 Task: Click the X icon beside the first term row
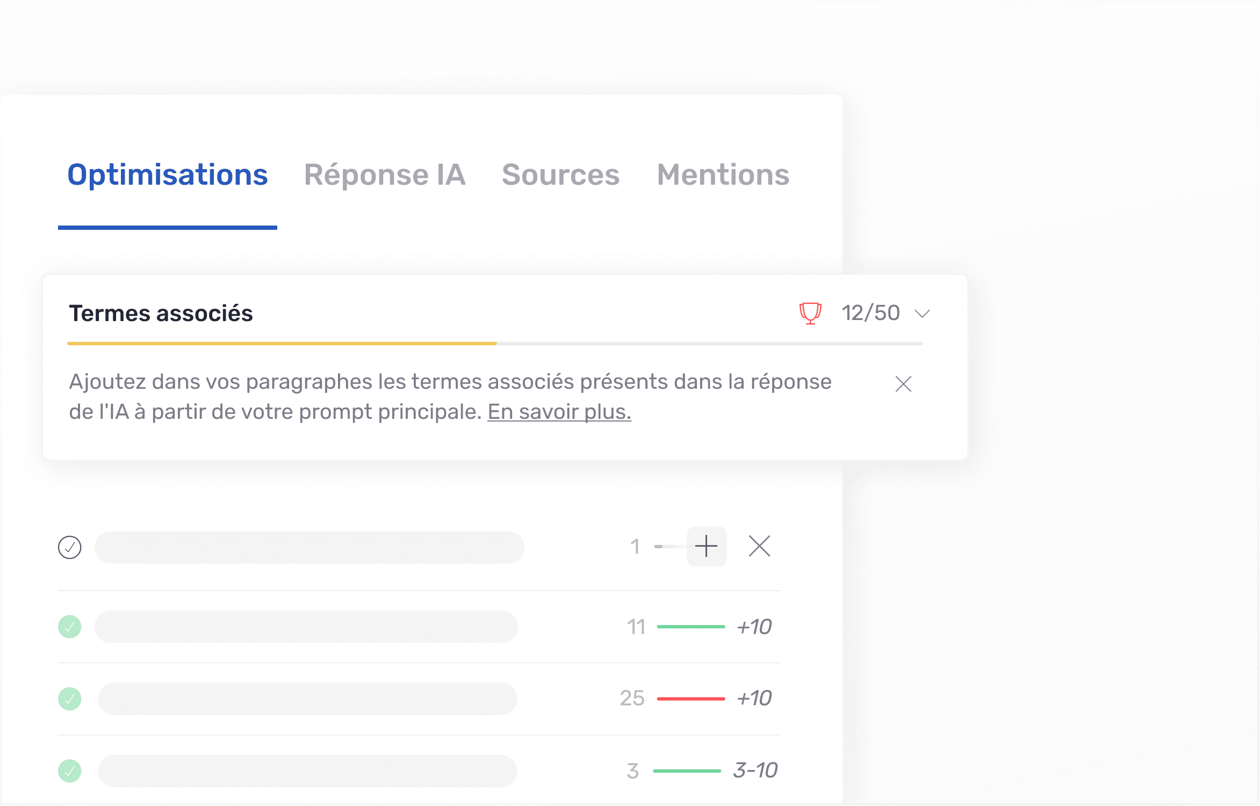[759, 547]
